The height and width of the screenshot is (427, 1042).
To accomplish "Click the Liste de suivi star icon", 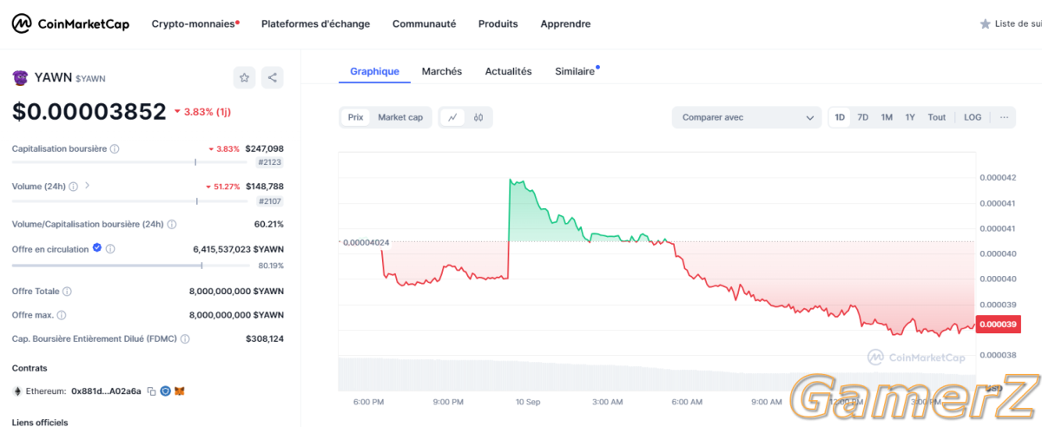I will pos(985,24).
